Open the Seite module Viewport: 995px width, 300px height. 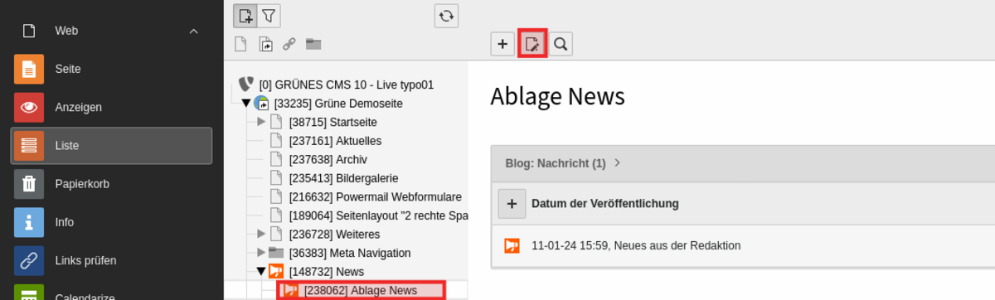(111, 69)
